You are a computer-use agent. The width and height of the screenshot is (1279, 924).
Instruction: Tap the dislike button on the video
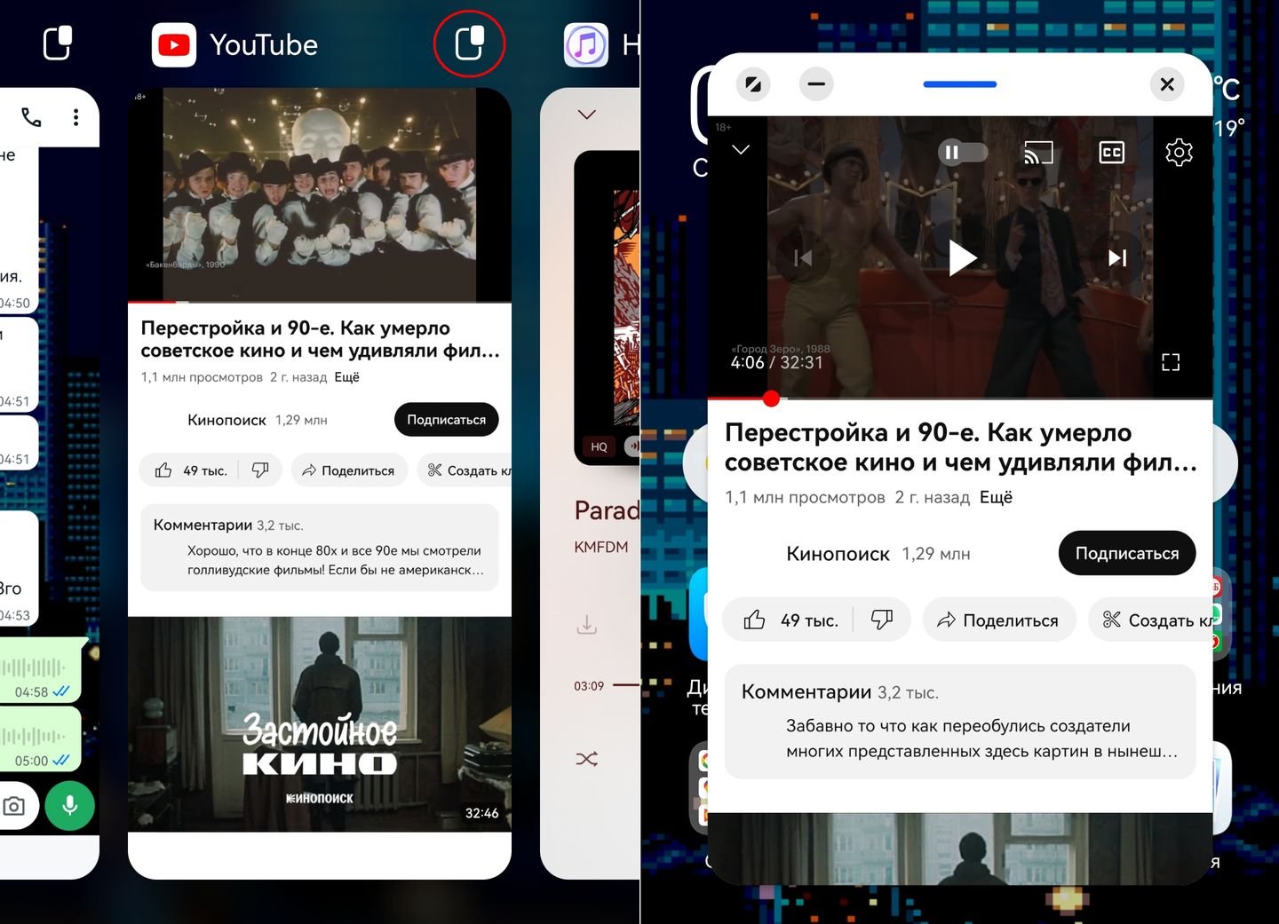point(883,620)
